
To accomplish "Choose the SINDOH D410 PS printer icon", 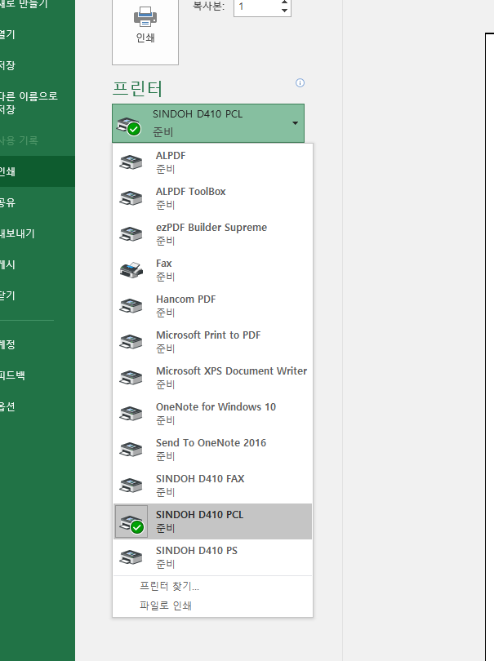I will pos(131,557).
